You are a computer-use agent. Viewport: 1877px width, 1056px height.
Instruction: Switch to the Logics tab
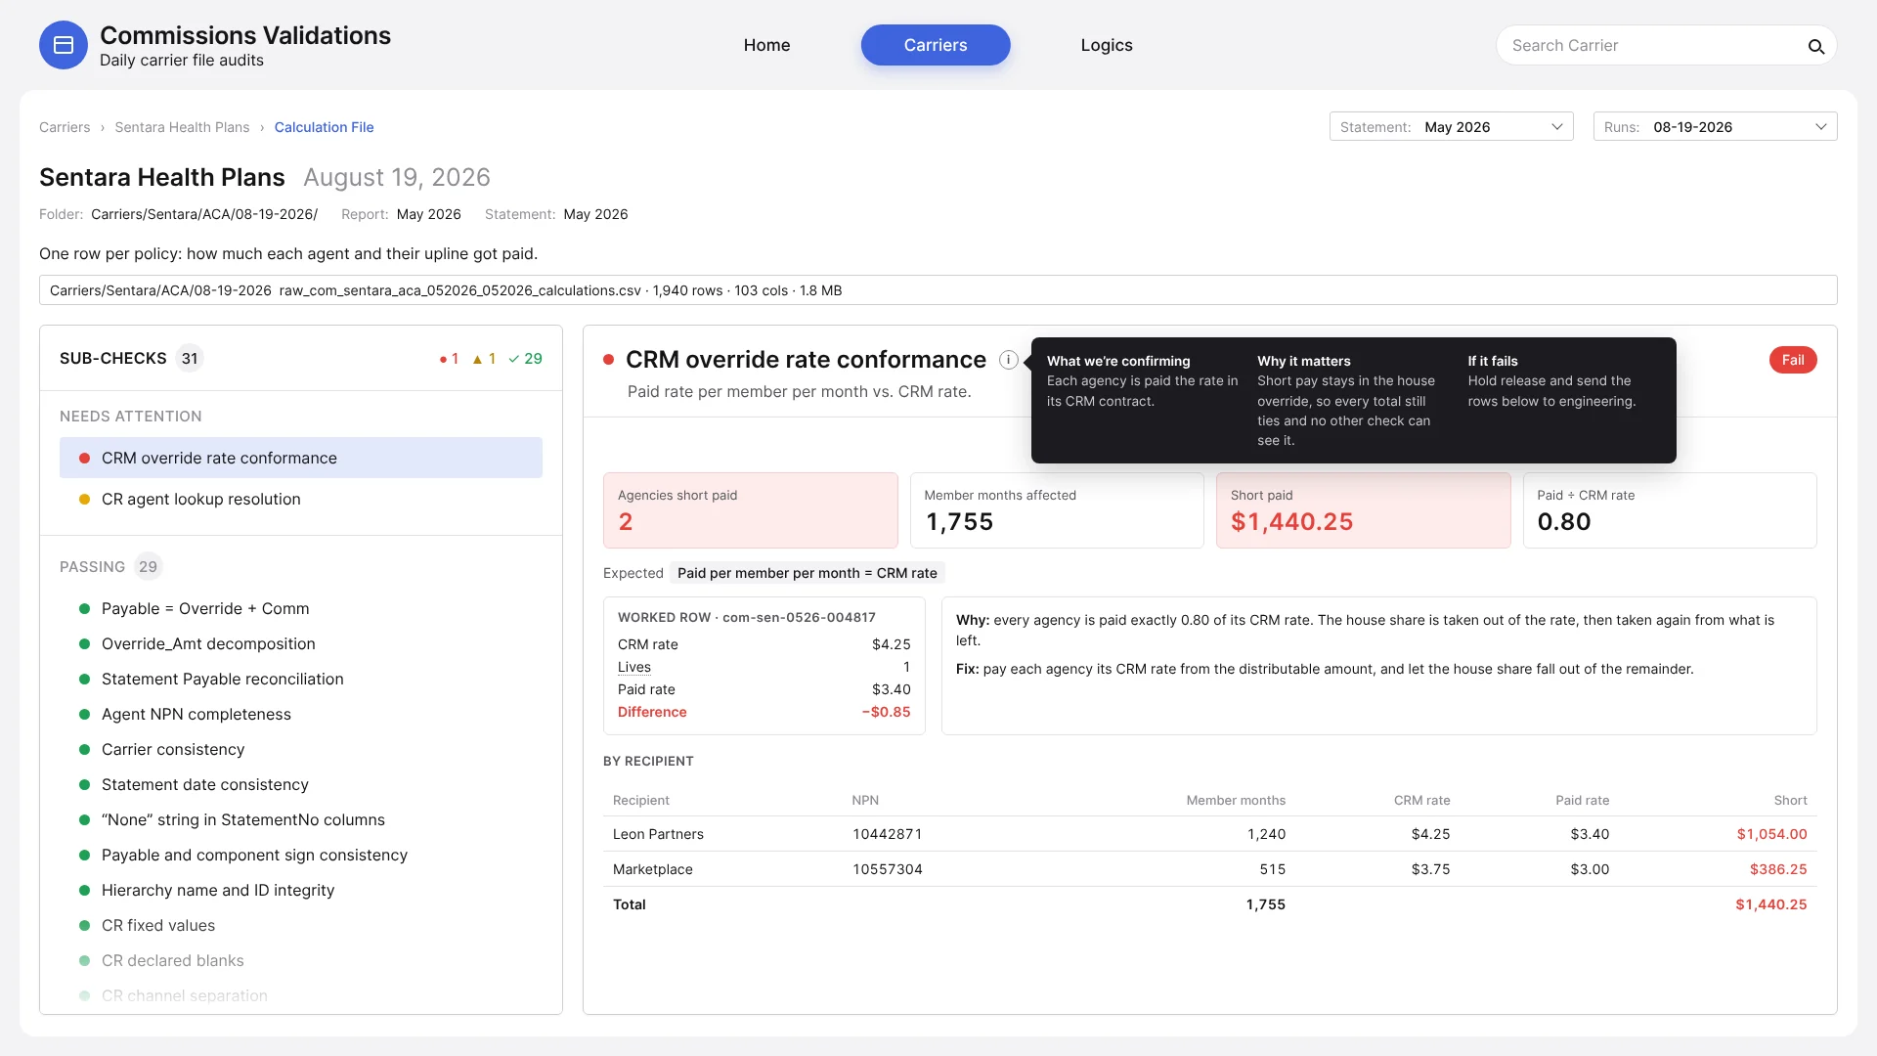pos(1107,45)
